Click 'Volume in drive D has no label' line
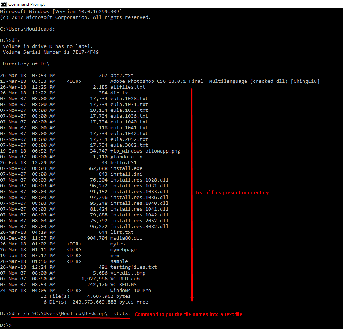The image size is (343, 329). coord(48,46)
